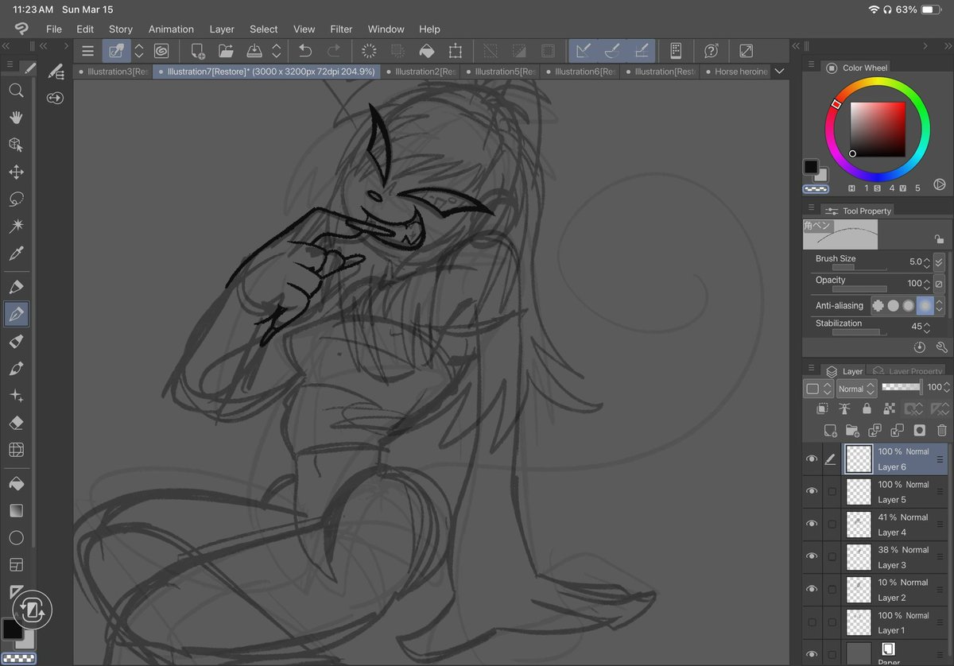The image size is (954, 666).
Task: Expand arrows next to Save icon
Action: [277, 51]
